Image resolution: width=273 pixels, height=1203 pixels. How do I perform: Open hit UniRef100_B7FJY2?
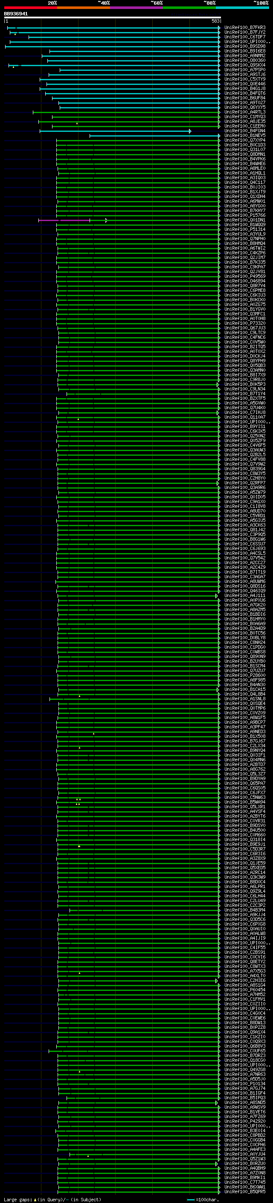pyautogui.click(x=245, y=32)
